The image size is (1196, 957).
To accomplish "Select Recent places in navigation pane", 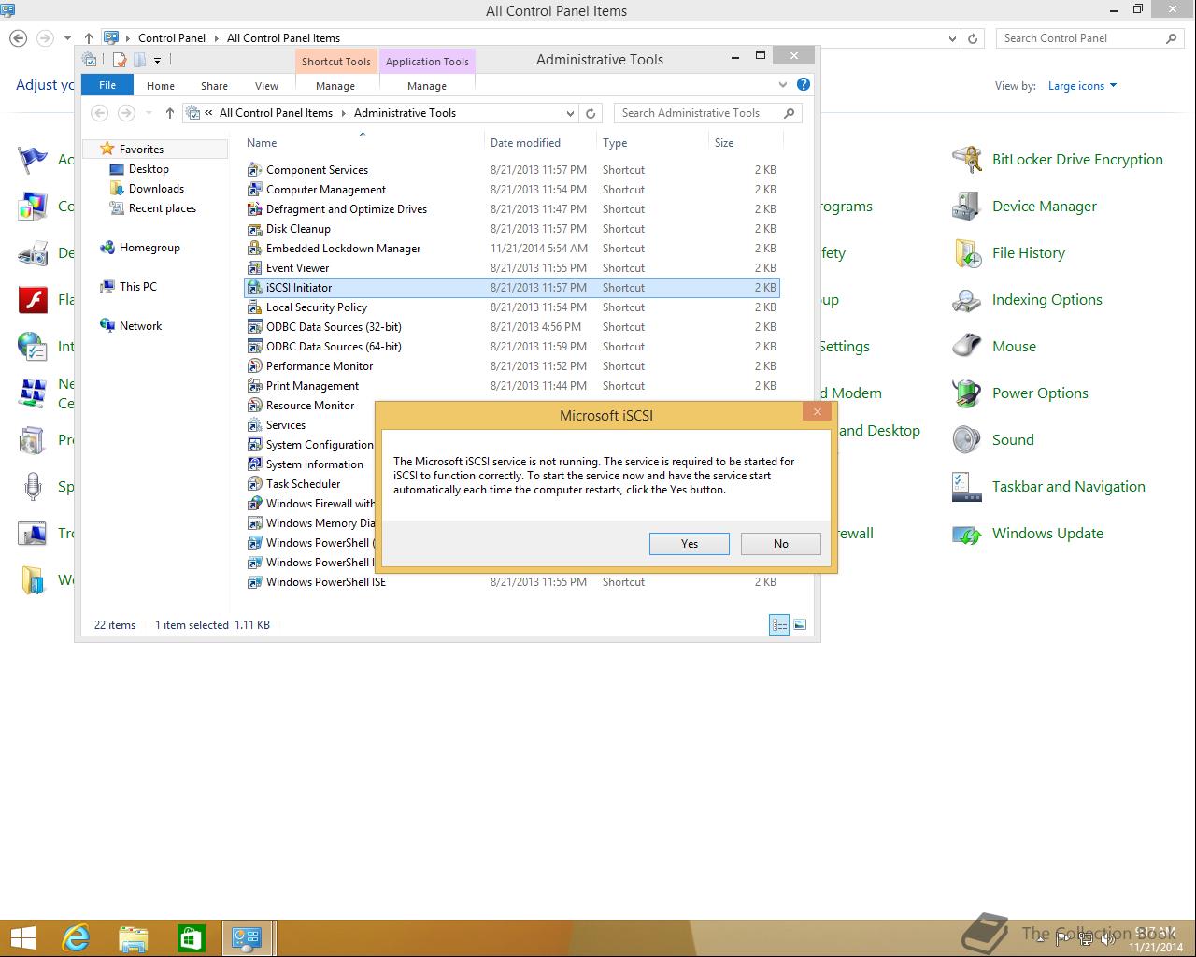I will pos(162,208).
